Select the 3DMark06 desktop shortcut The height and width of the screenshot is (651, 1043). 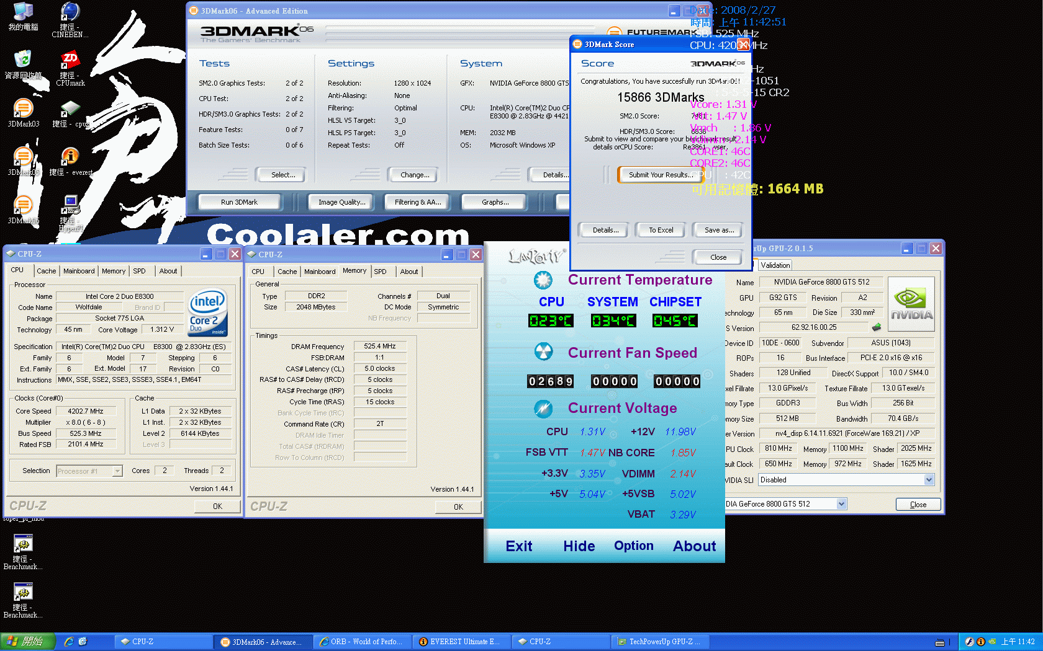23,210
